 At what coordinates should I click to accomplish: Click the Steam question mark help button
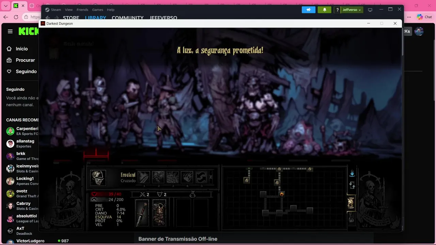pyautogui.click(x=337, y=10)
